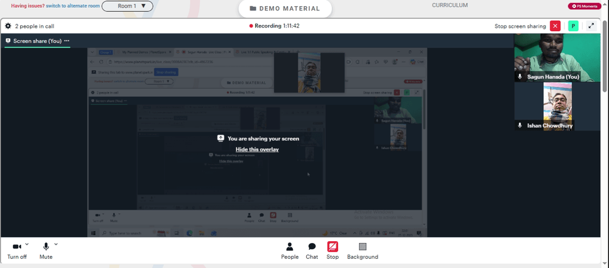Click the Recording 1:11:42 indicator
The image size is (609, 268).
click(x=274, y=26)
